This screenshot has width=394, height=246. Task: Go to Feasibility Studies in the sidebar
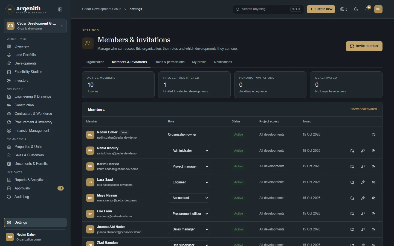coord(35,72)
